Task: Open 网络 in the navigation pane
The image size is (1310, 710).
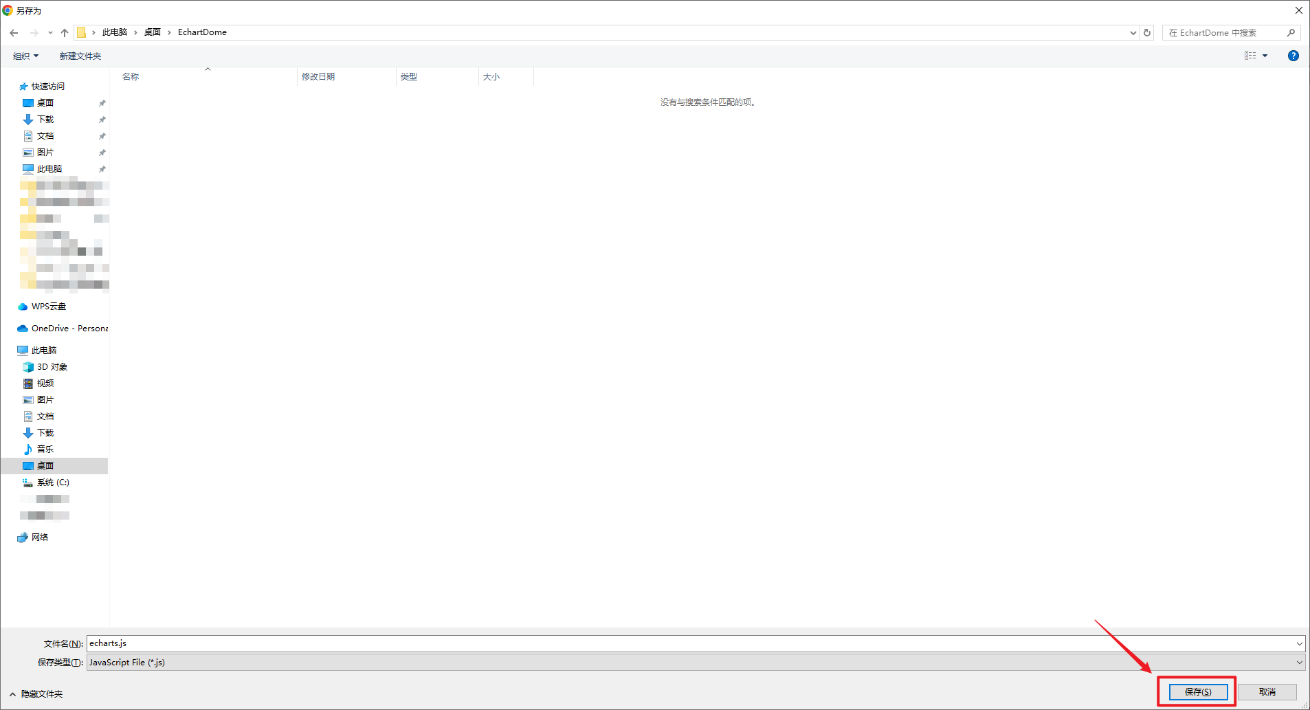Action: coord(40,537)
